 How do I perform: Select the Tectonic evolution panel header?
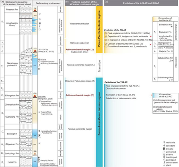coord(84,3)
